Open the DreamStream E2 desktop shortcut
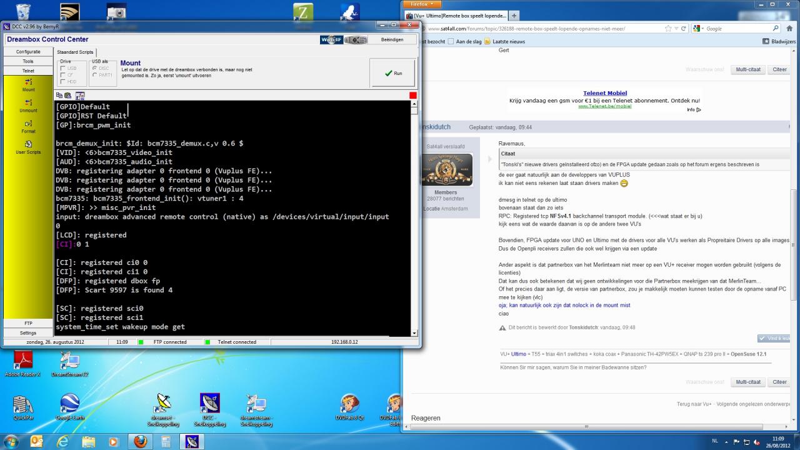The image size is (800, 450). (x=69, y=363)
